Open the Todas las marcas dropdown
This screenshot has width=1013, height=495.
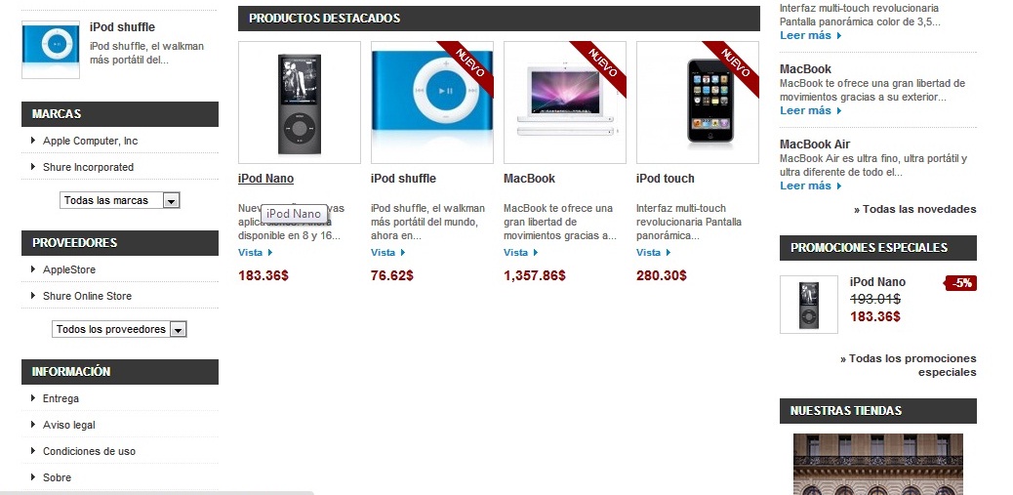point(119,200)
